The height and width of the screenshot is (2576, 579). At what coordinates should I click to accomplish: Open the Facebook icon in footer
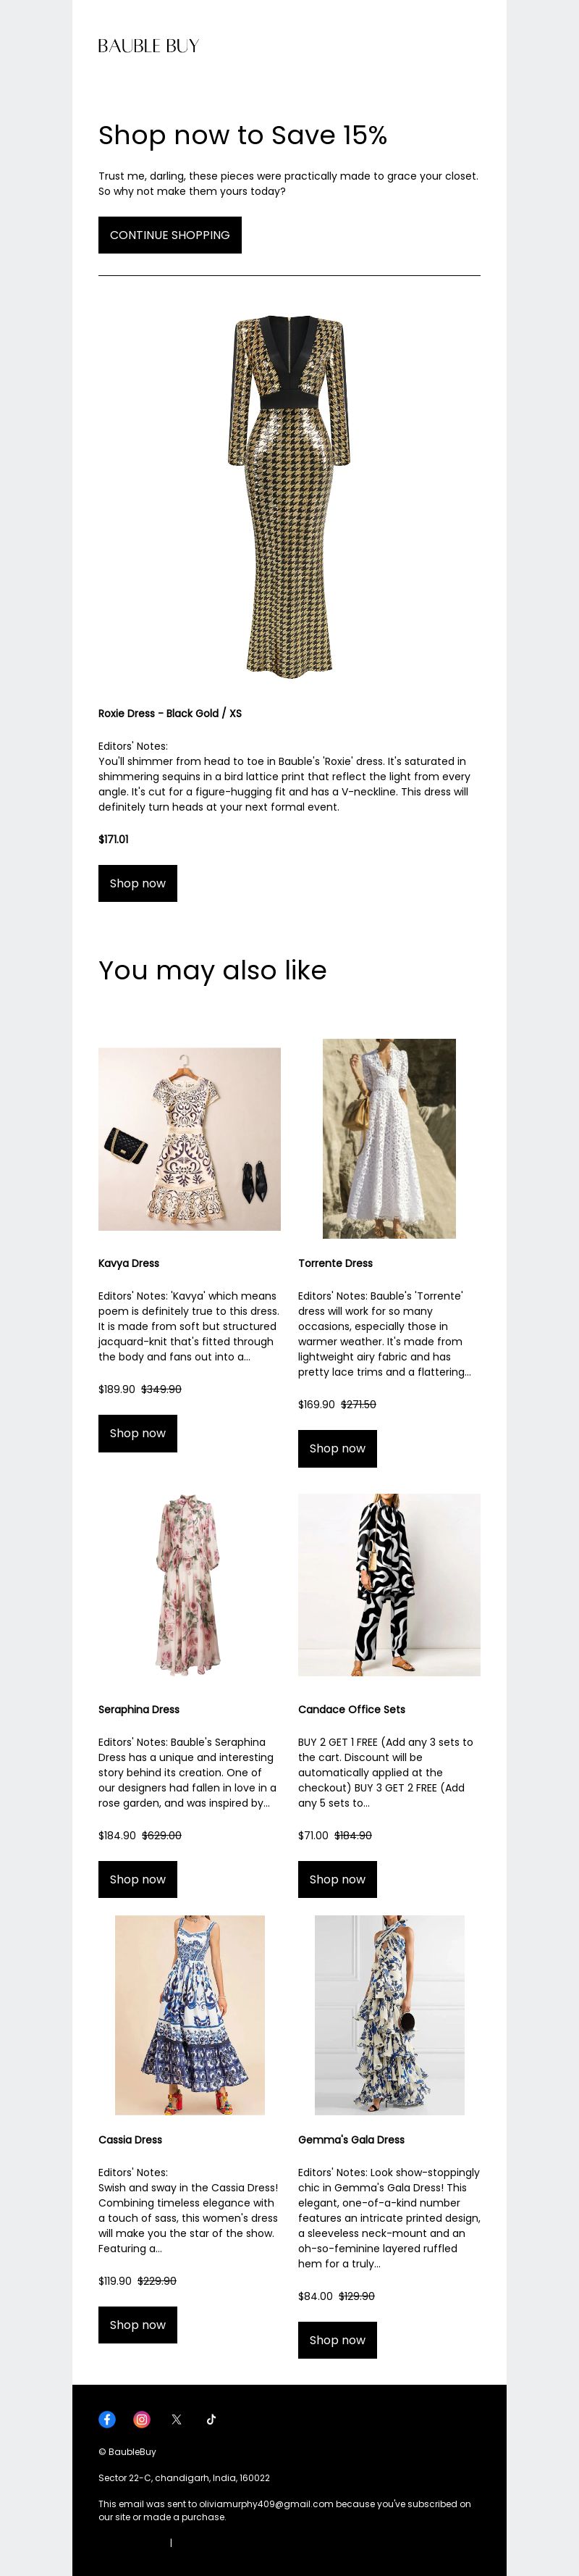coord(107,2419)
